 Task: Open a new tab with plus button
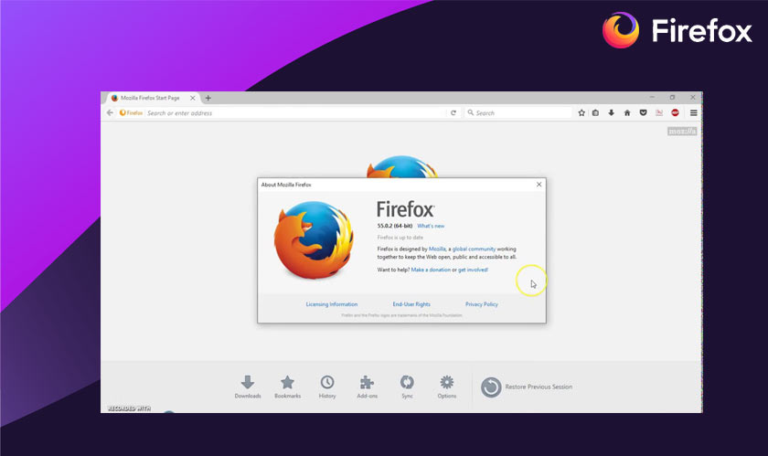pos(208,98)
